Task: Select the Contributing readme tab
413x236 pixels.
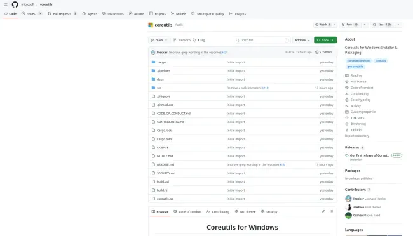Action: (218, 211)
